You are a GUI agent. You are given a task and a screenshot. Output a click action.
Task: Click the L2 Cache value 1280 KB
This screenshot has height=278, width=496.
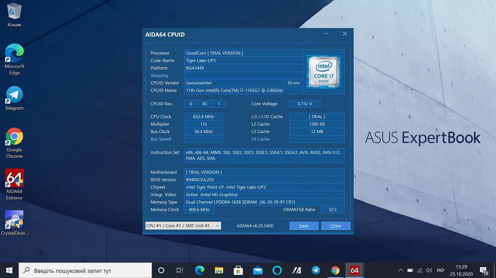coord(316,124)
